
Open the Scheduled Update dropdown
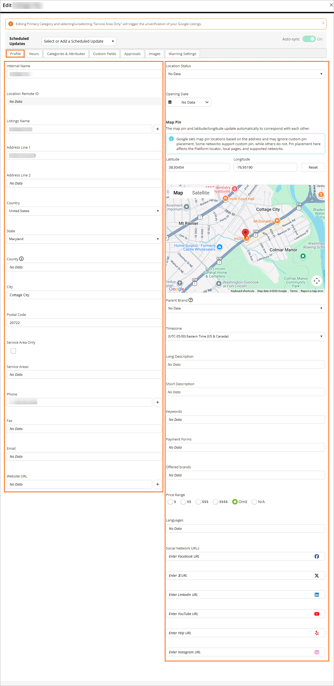coord(79,41)
